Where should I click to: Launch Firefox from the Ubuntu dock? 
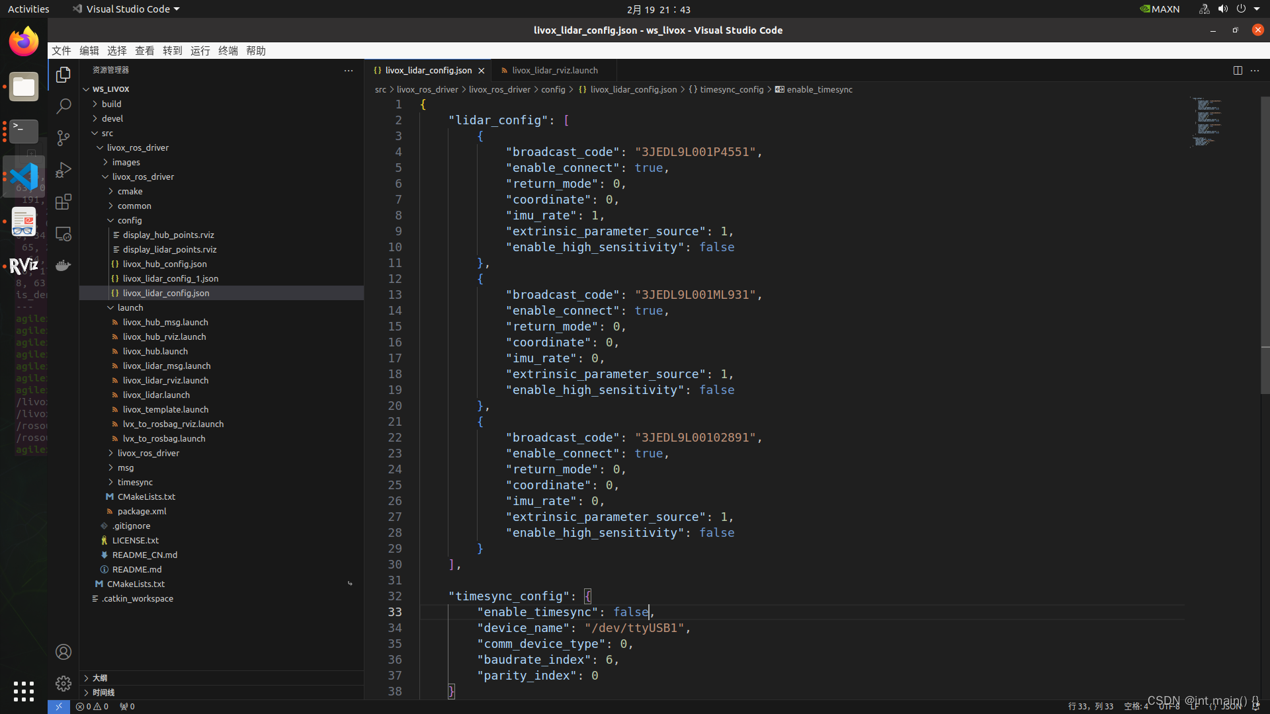(24, 42)
